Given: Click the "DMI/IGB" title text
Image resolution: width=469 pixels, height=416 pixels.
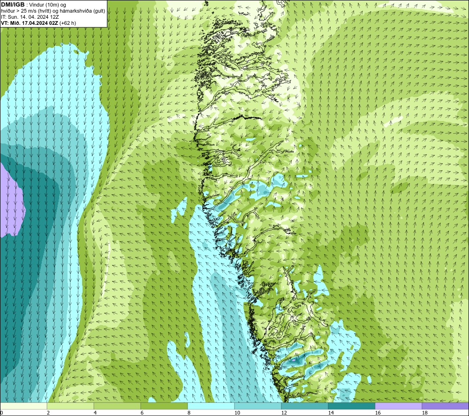Looking at the screenshot, I should click(x=13, y=5).
